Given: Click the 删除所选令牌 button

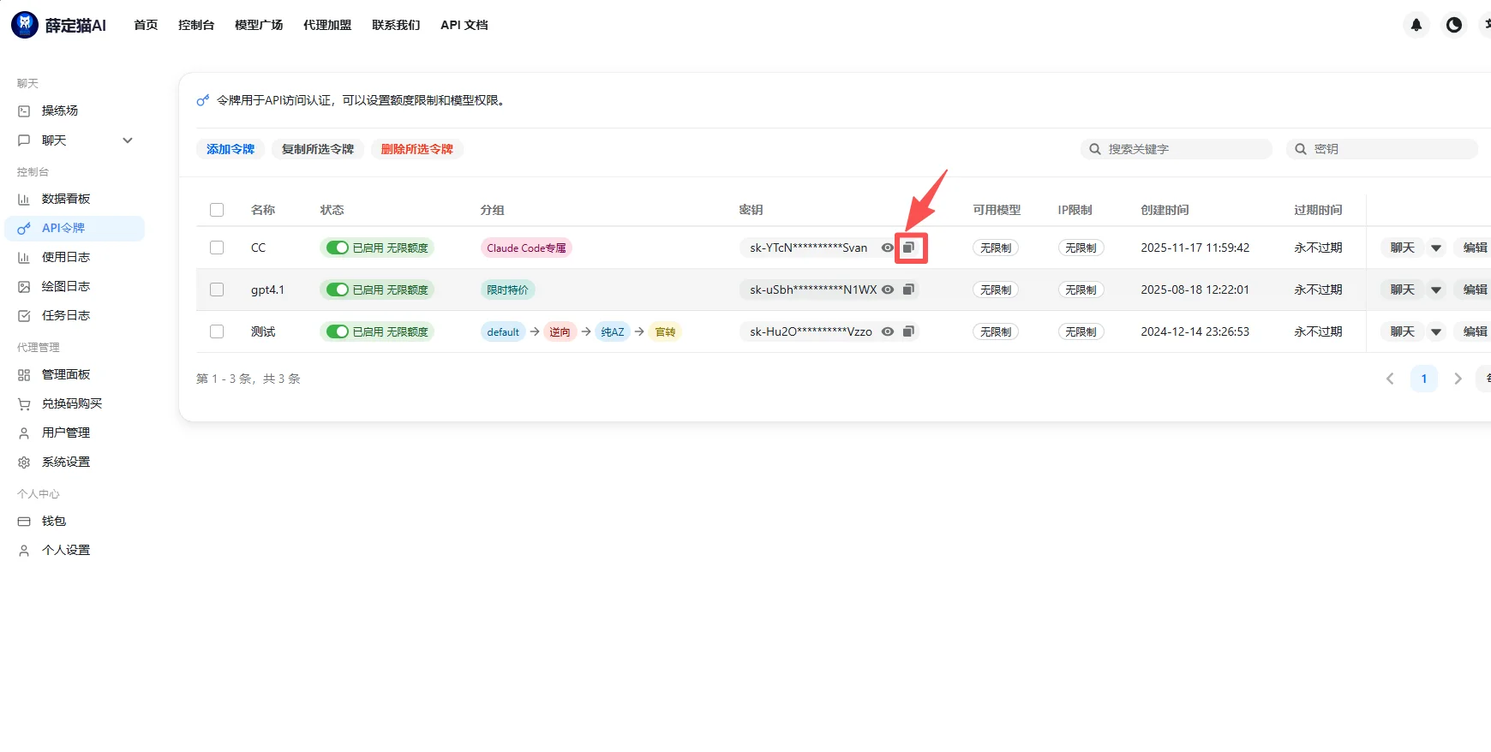Looking at the screenshot, I should coord(417,149).
